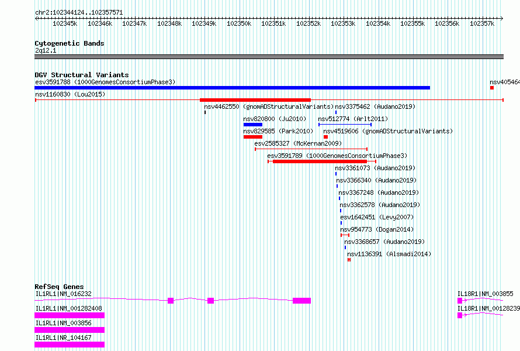
Task: Click the magenta IL1RL1 NM_003856 gene bar
Action: click(x=70, y=330)
